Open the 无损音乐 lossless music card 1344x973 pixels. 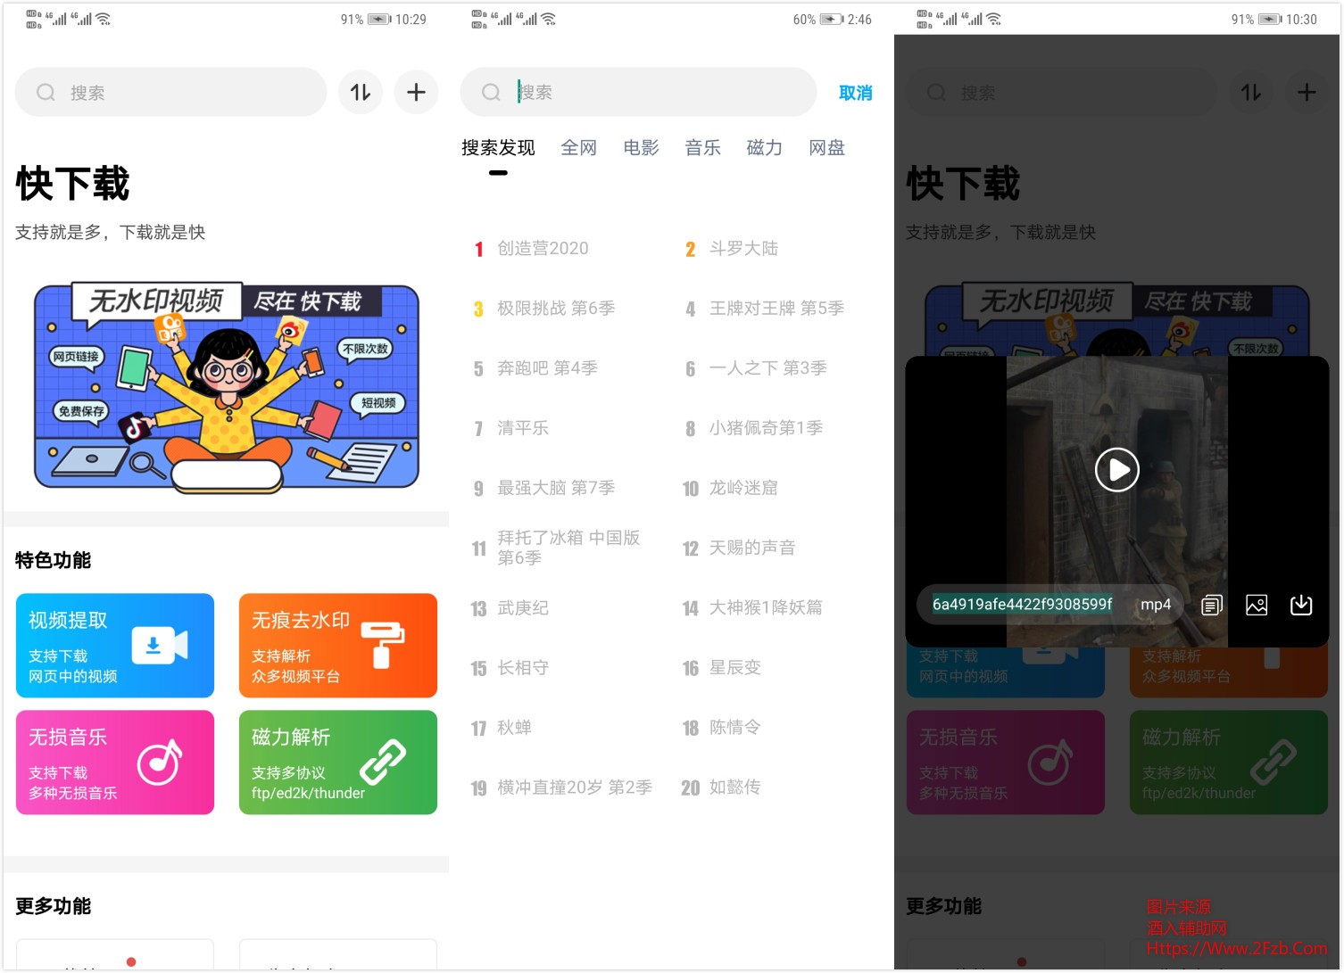click(x=115, y=763)
